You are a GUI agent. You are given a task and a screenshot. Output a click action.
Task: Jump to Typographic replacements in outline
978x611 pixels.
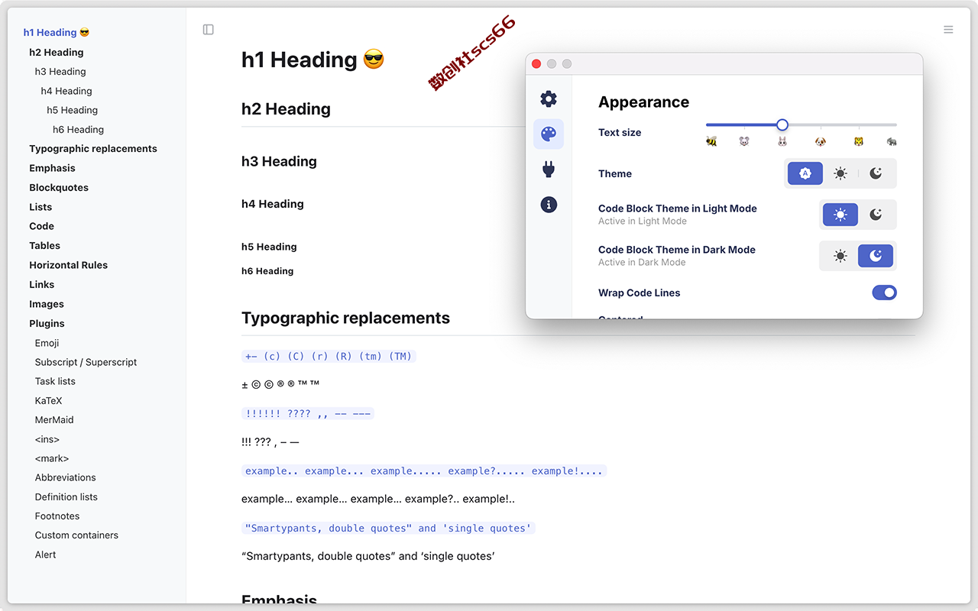(93, 149)
